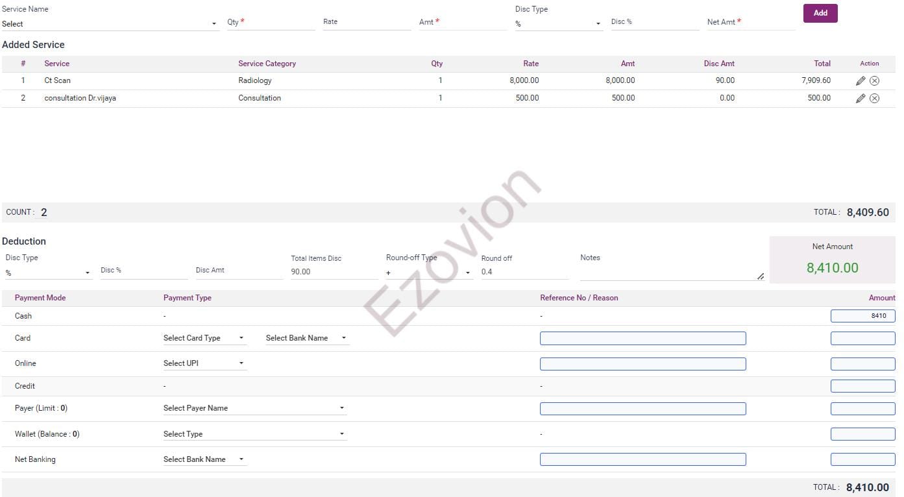Open Net Banking's Select Bank Name dropdown
The width and height of the screenshot is (904, 497).
point(204,459)
